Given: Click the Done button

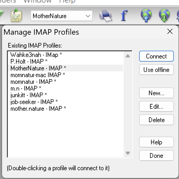Looking at the screenshot, I should 156,156.
